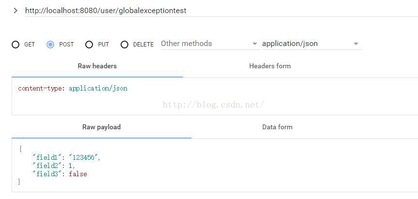Click the field2 line in payload editor
Screen dimensions: 418x199
click(x=54, y=166)
